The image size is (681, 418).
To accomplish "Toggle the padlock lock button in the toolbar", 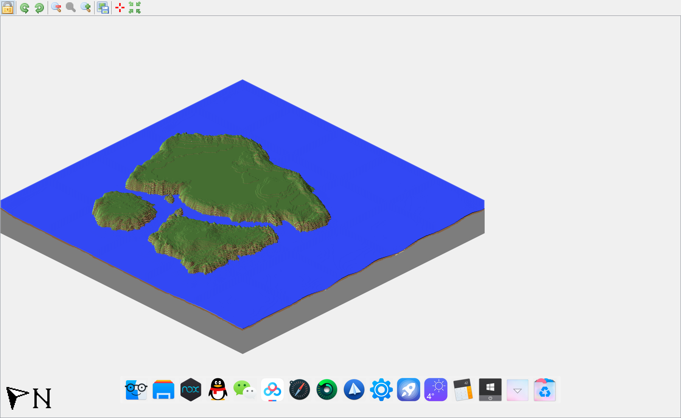I will click(8, 8).
